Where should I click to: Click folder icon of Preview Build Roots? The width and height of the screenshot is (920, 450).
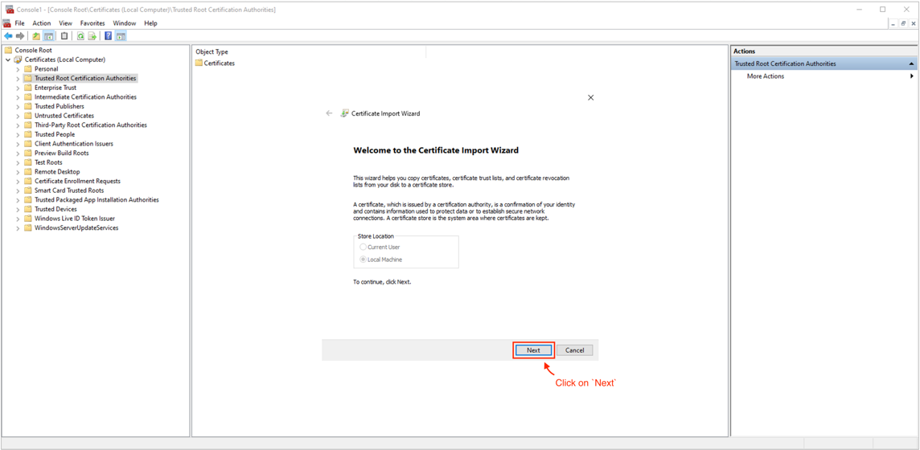(27, 153)
